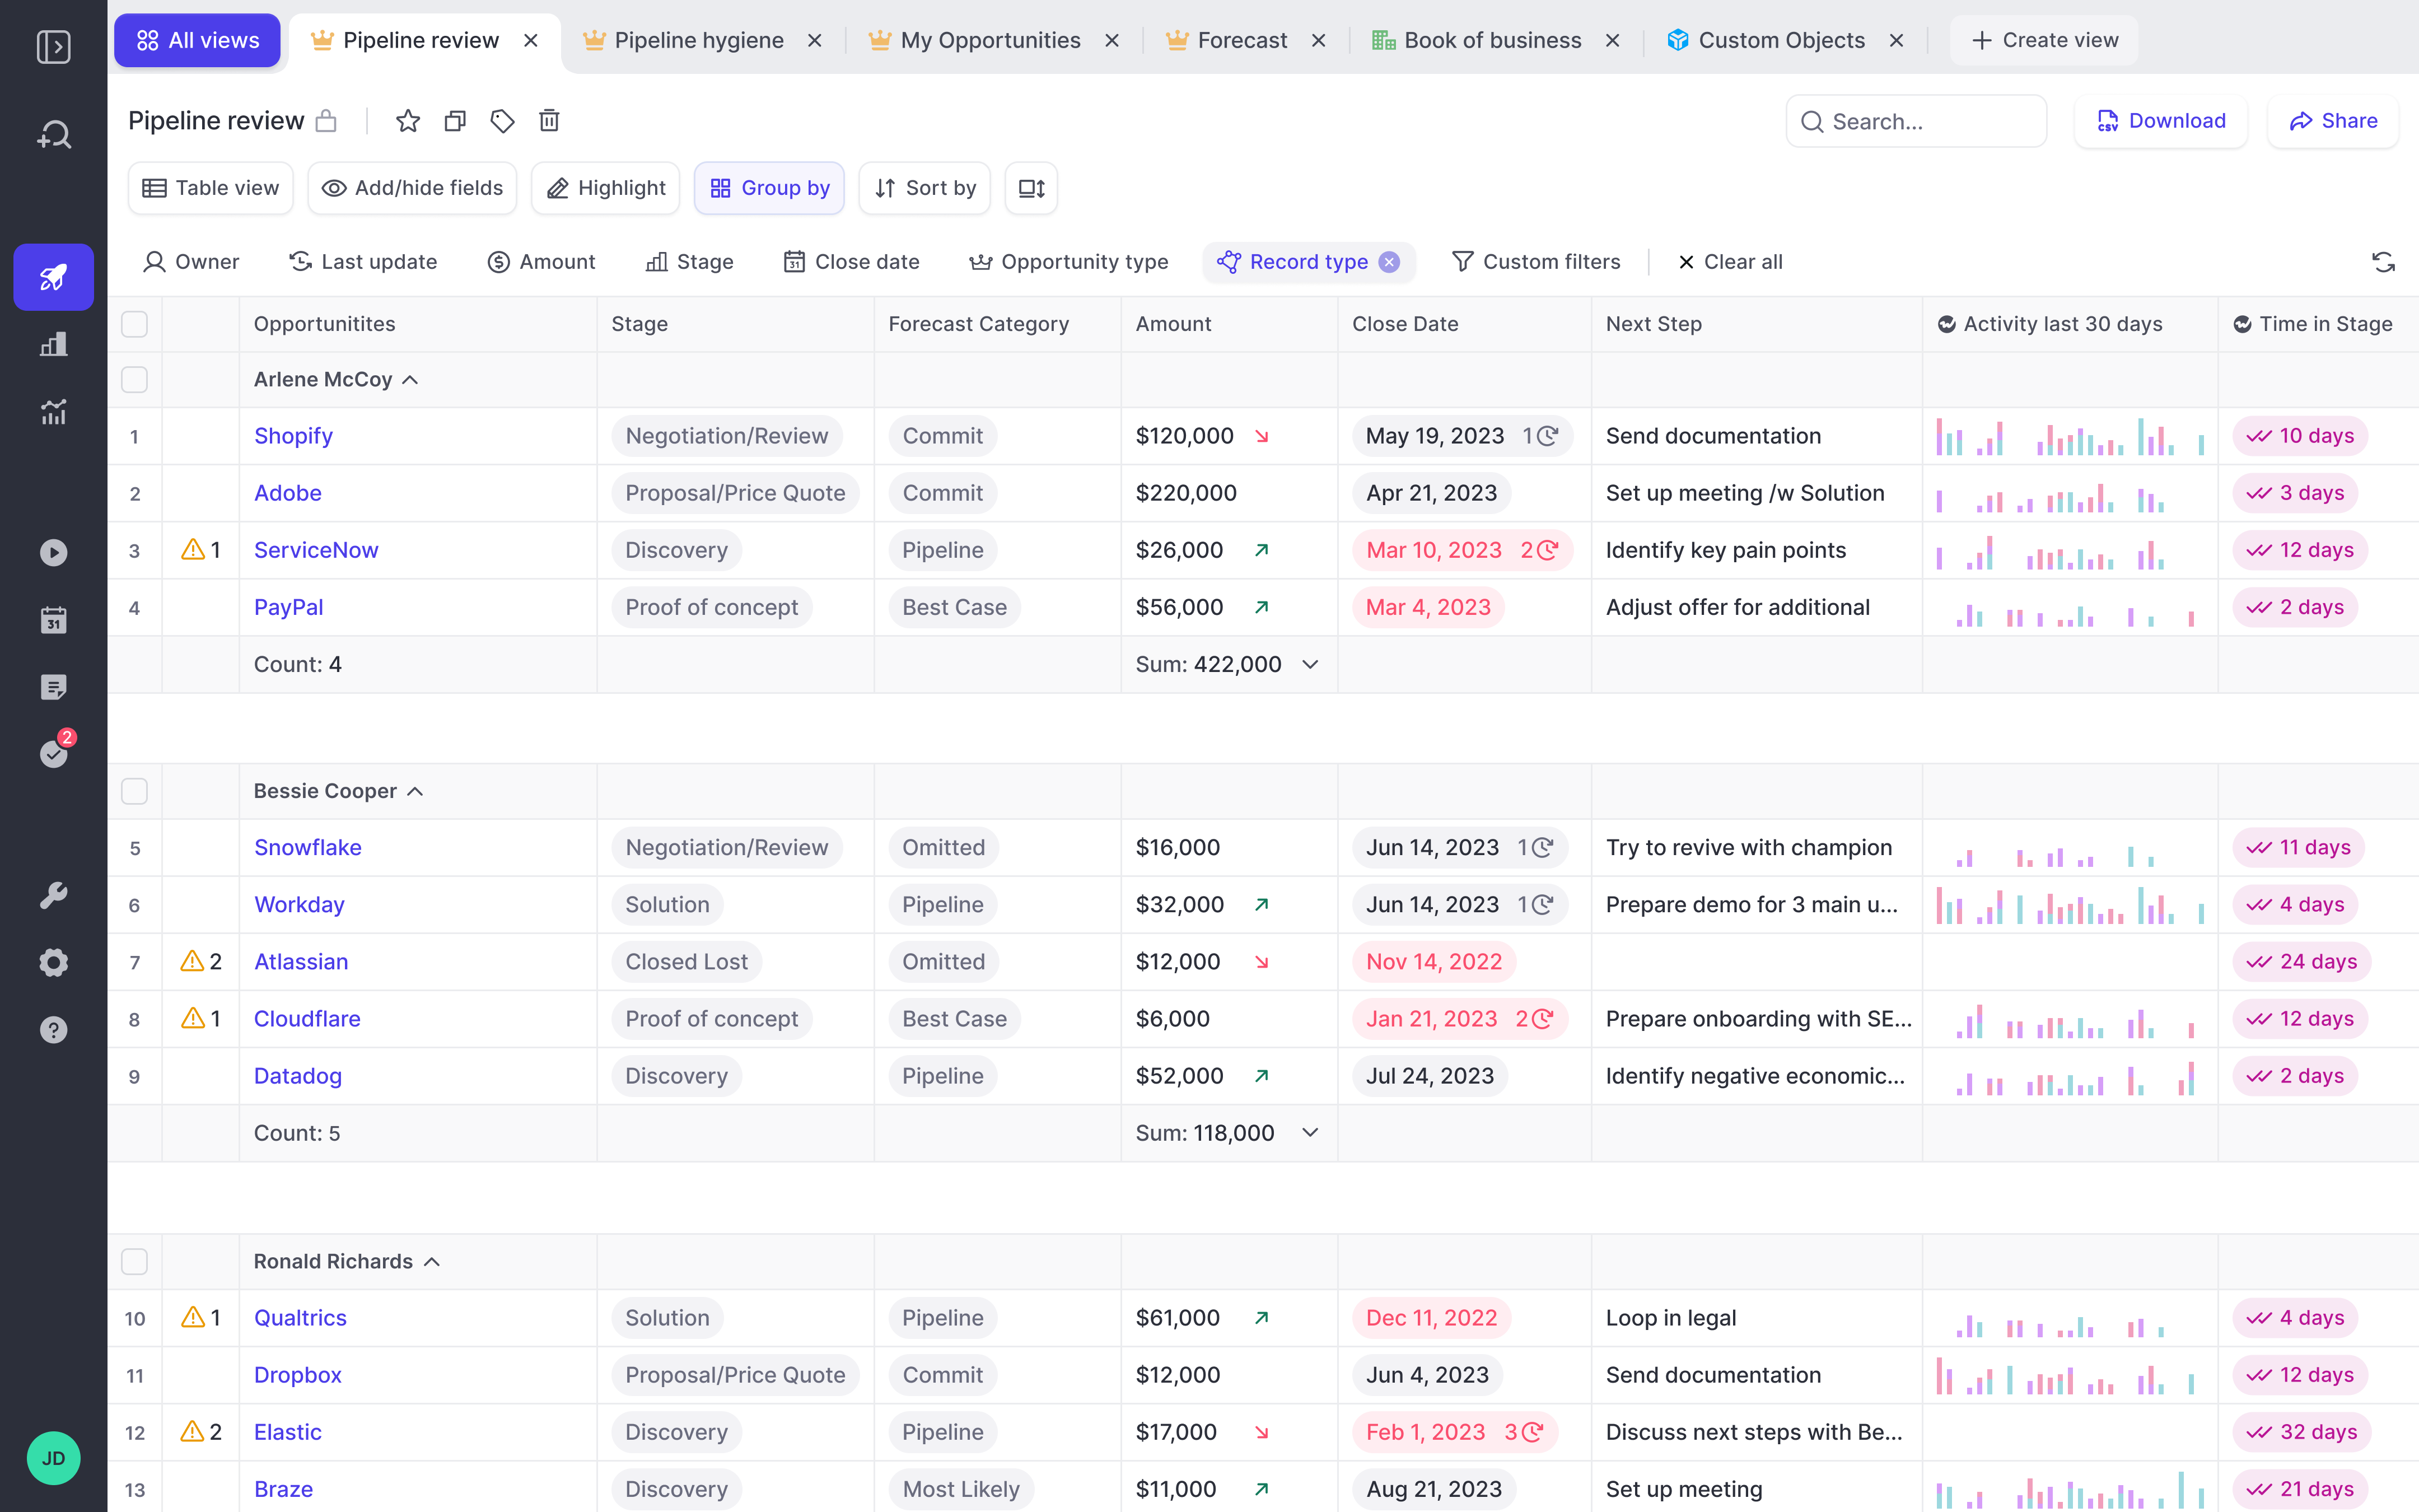Open Add/hide fields

click(413, 188)
